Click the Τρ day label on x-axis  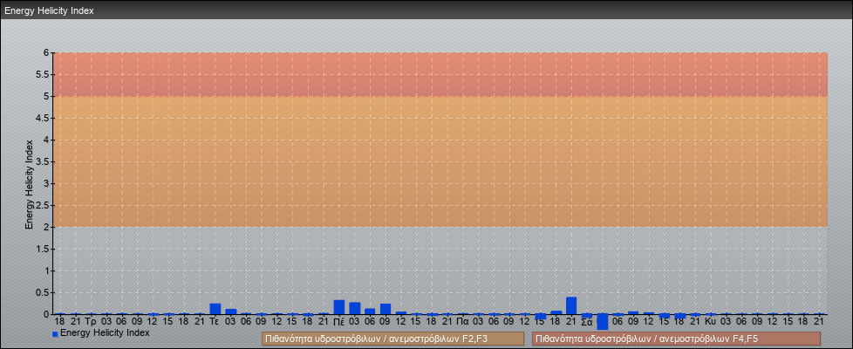coord(91,322)
